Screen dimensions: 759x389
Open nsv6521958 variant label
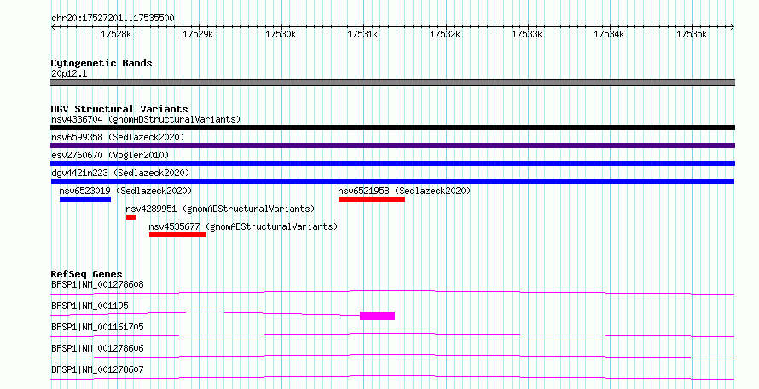(404, 191)
